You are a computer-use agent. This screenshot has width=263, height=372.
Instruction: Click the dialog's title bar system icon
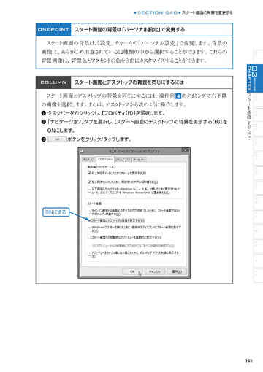coord(82,151)
